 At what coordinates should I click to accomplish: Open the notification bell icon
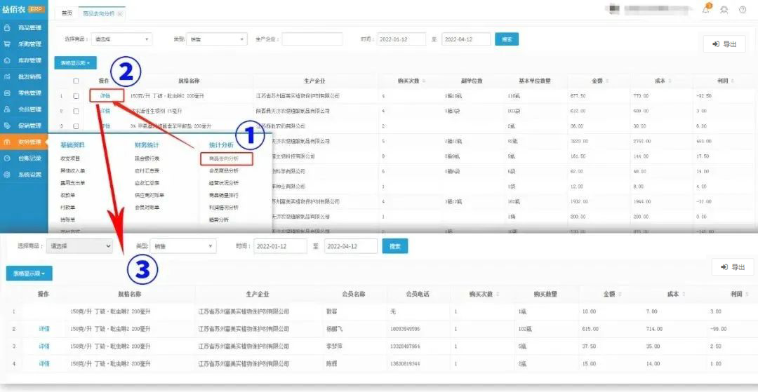[706, 10]
